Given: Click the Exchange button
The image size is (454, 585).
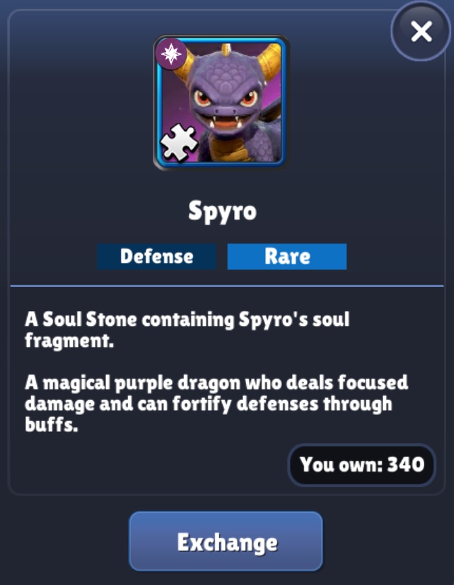Looking at the screenshot, I should [x=226, y=541].
